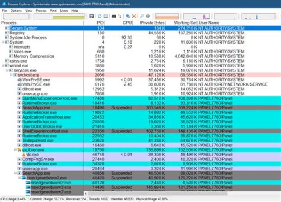Viewport: 281px width, 202px height.
Task: Click the svchost.exe process icon
Action: pyautogui.click(x=15, y=75)
